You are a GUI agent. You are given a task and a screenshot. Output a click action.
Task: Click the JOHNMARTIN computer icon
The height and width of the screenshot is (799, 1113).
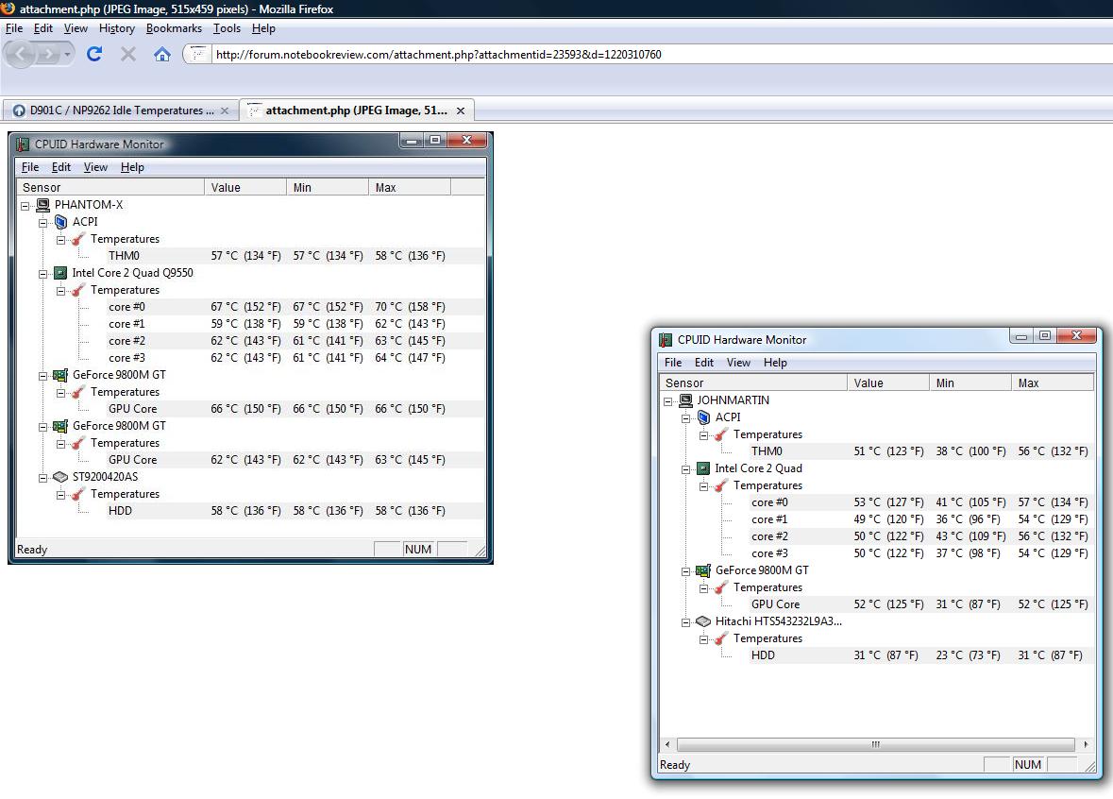[685, 399]
